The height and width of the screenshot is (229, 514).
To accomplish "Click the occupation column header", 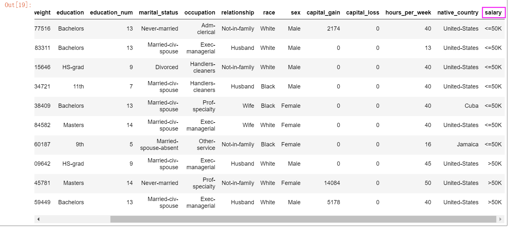I will (200, 13).
